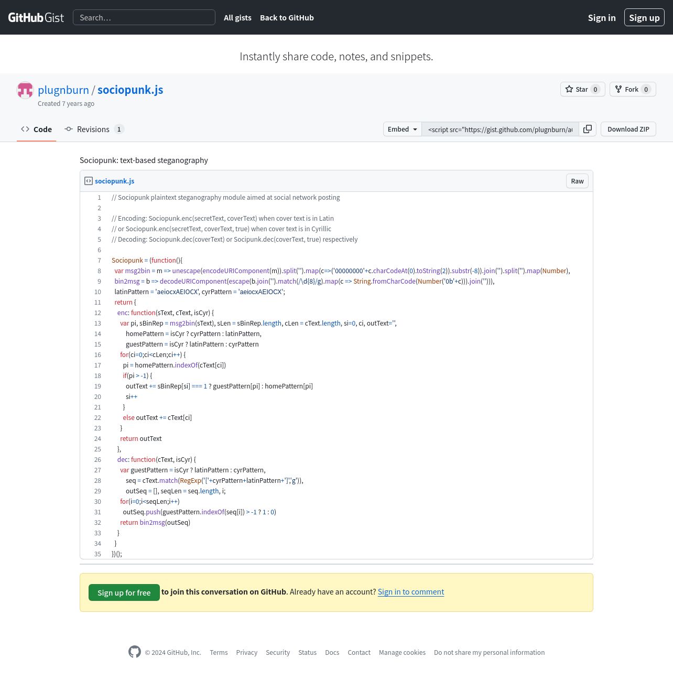Download the gist as ZIP
673x680 pixels.
click(x=628, y=129)
